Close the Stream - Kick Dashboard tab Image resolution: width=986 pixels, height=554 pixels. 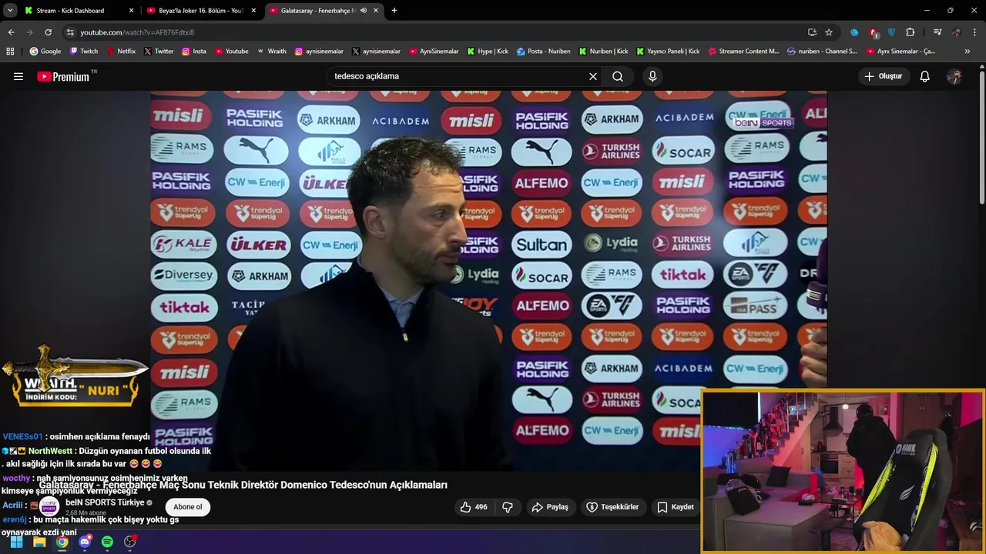click(132, 11)
